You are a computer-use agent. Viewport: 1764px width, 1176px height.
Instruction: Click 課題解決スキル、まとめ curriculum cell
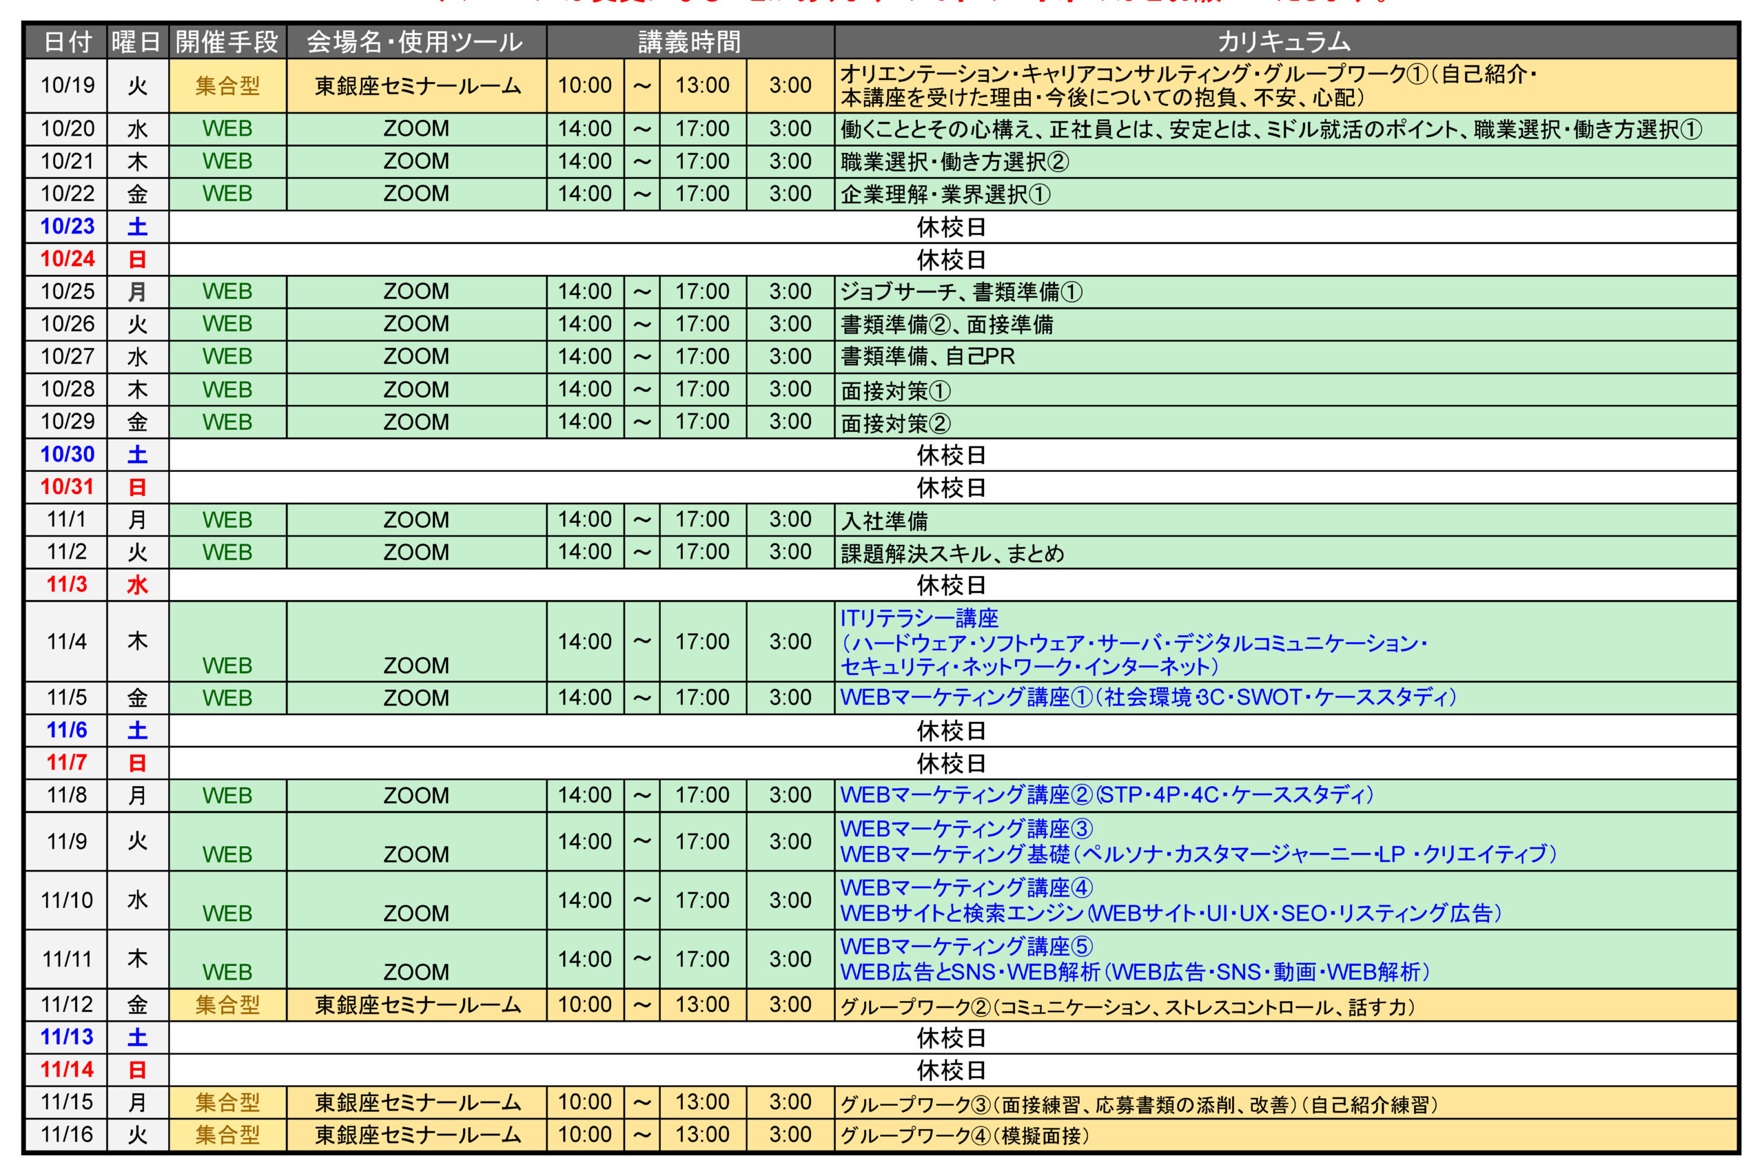(1286, 553)
